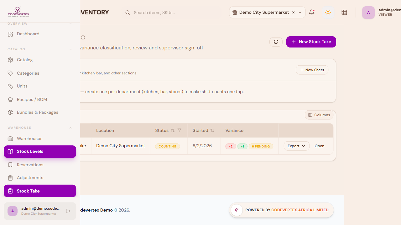Open Warehouses in sidebar
Image resolution: width=401 pixels, height=225 pixels.
(40, 138)
